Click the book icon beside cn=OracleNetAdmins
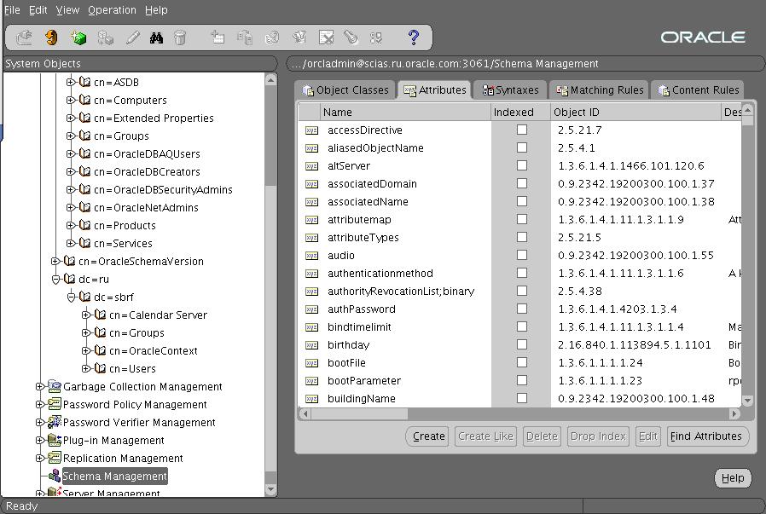Viewport: 766px width, 514px height. [x=85, y=207]
